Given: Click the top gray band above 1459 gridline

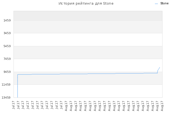Looking at the screenshot, I should (x=88, y=16).
